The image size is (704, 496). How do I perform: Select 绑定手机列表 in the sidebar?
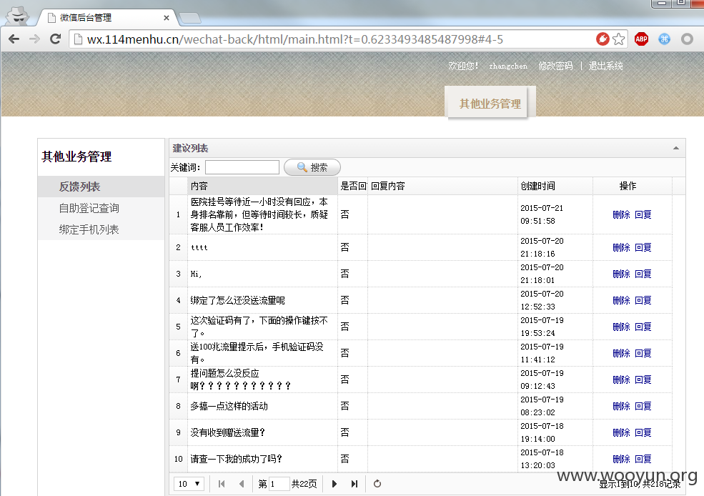pos(101,229)
